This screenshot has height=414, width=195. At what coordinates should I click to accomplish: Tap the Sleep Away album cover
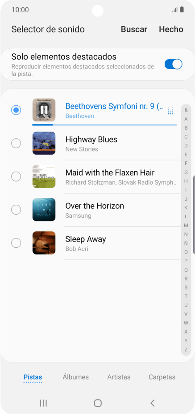point(44,243)
